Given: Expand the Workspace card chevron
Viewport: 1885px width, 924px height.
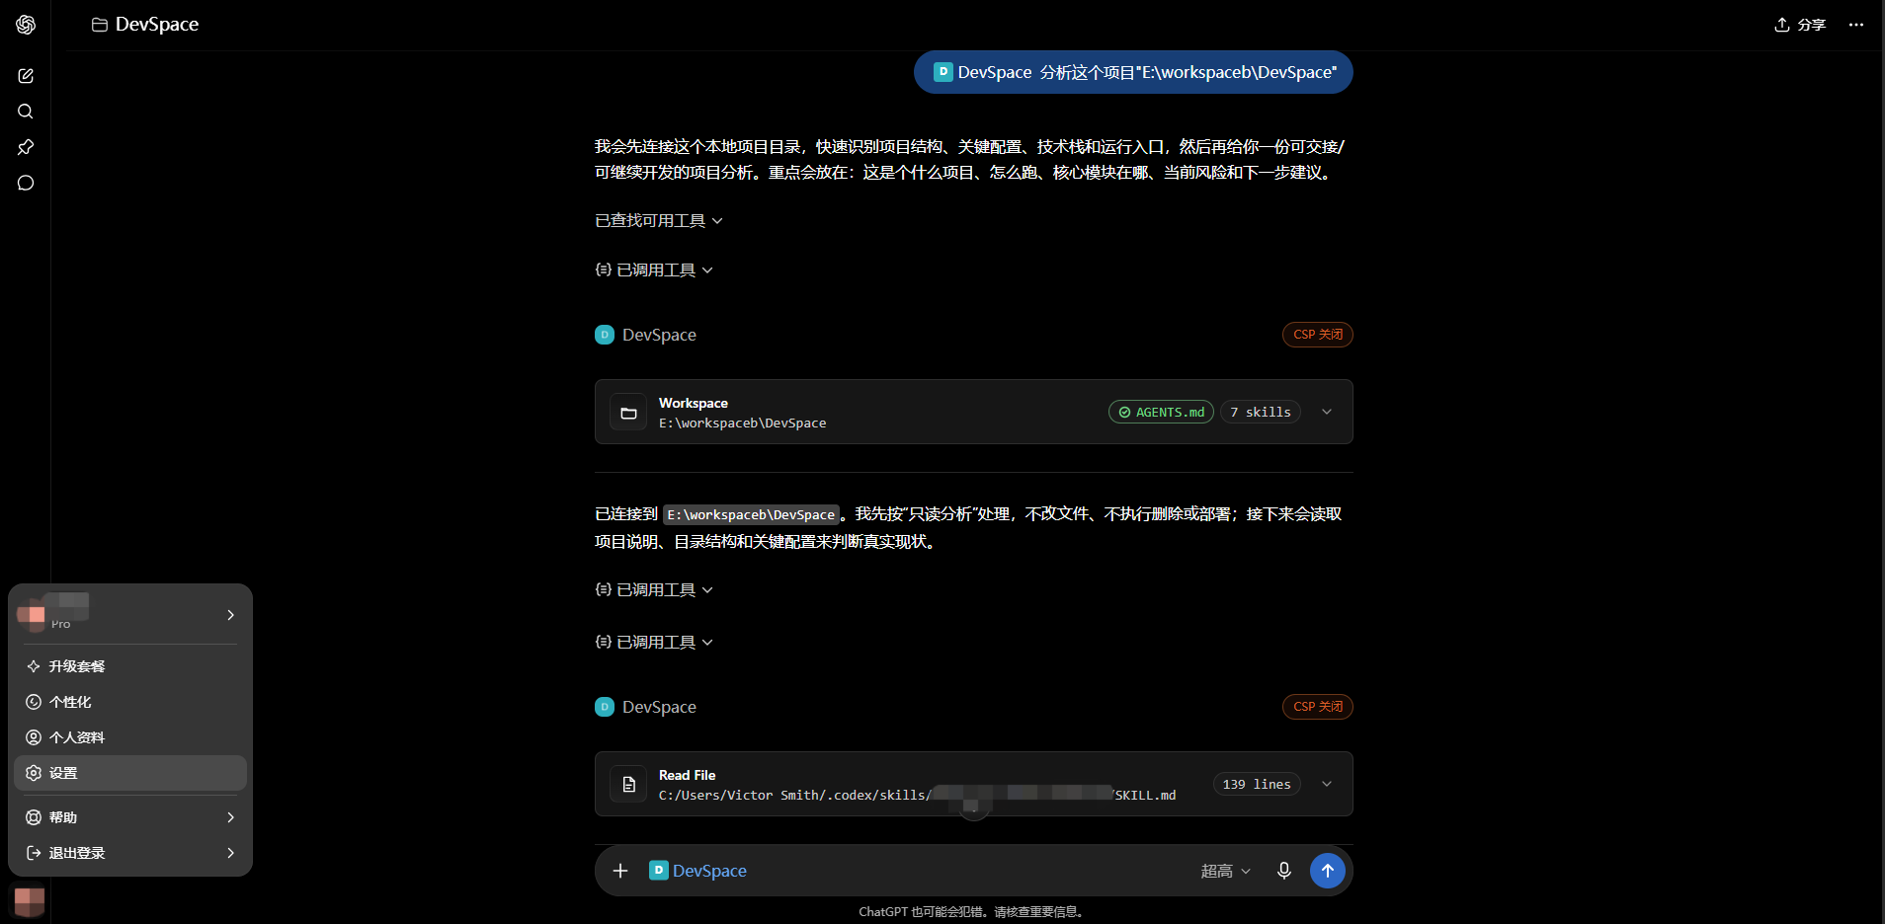Looking at the screenshot, I should coord(1327,413).
